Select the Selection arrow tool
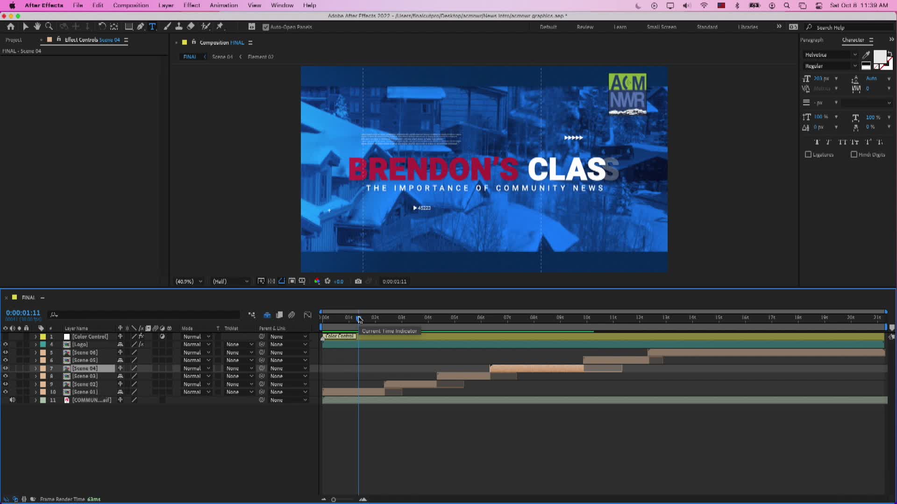Image resolution: width=897 pixels, height=504 pixels. pyautogui.click(x=25, y=27)
